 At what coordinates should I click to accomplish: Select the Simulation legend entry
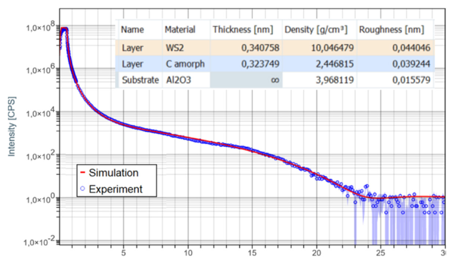[113, 173]
